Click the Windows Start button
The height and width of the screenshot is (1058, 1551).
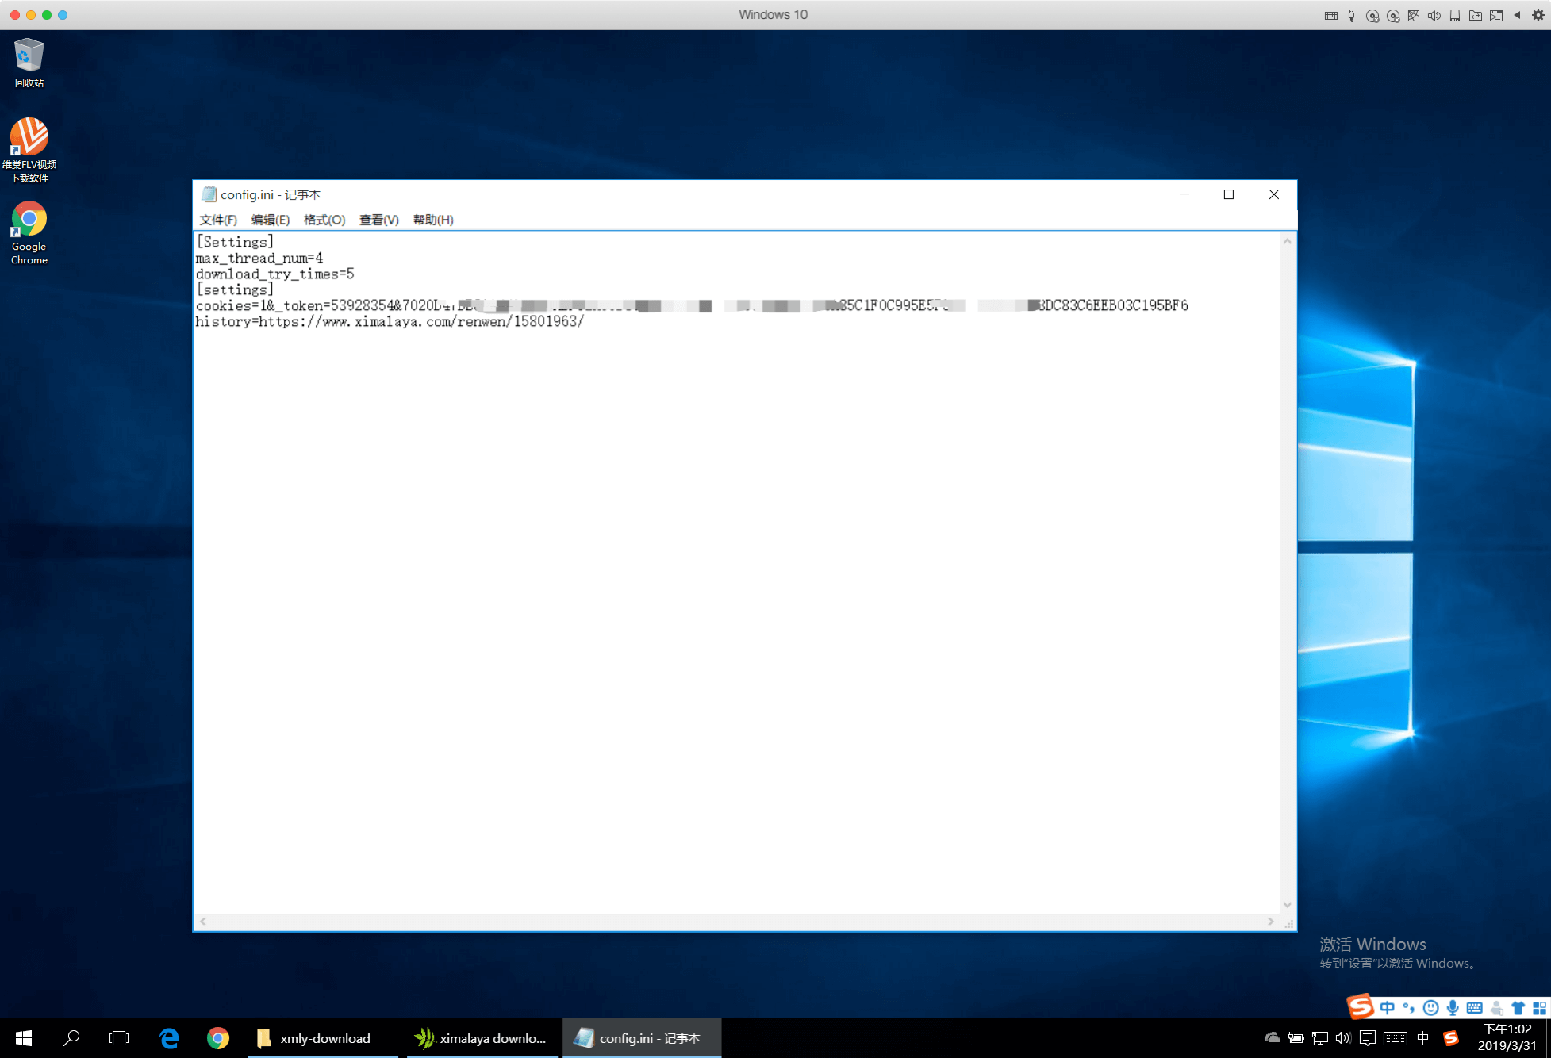tap(24, 1038)
